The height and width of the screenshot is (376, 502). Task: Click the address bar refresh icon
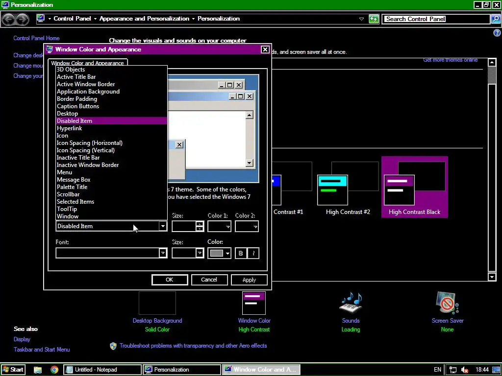(x=374, y=19)
